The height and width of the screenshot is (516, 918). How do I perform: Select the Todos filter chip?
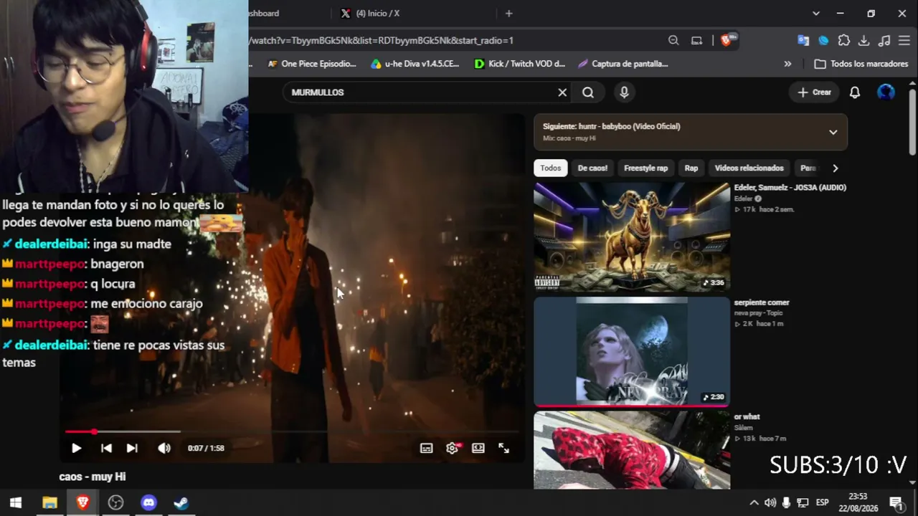point(551,168)
